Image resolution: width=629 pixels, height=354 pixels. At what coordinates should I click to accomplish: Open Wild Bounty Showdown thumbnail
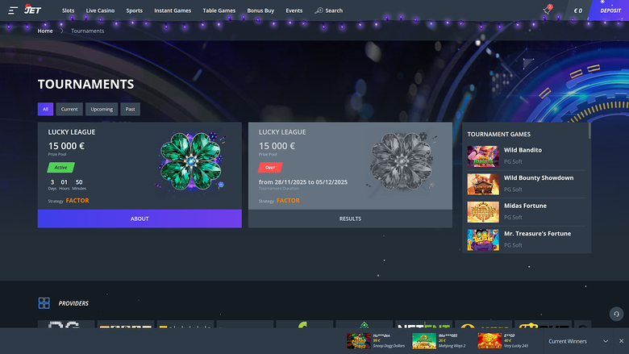click(483, 184)
